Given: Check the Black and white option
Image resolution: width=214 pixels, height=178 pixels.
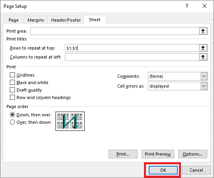Looking at the screenshot, I should [x=12, y=83].
